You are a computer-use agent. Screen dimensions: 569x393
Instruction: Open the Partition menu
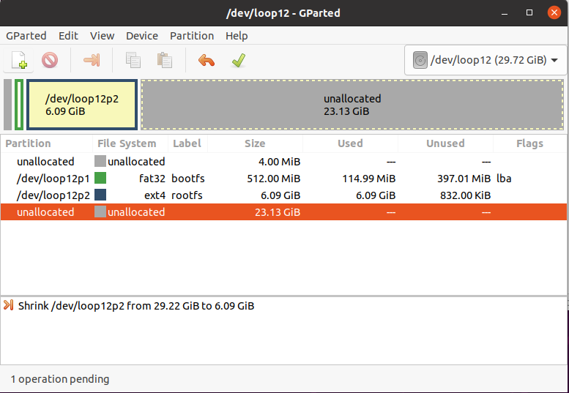point(192,36)
